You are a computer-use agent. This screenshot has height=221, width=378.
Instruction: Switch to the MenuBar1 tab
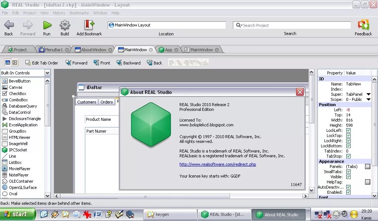point(54,50)
